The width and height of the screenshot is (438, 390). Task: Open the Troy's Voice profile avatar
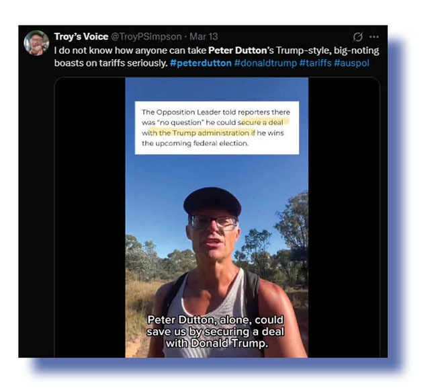pyautogui.click(x=36, y=43)
